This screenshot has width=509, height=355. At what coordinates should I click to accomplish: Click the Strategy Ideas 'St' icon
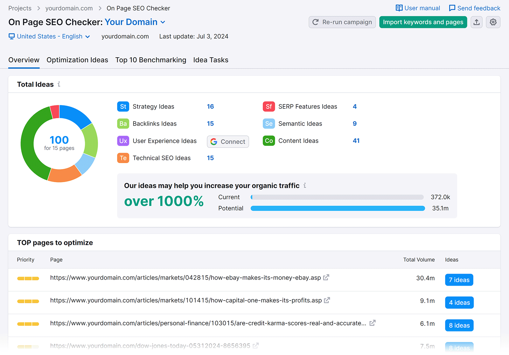(123, 106)
